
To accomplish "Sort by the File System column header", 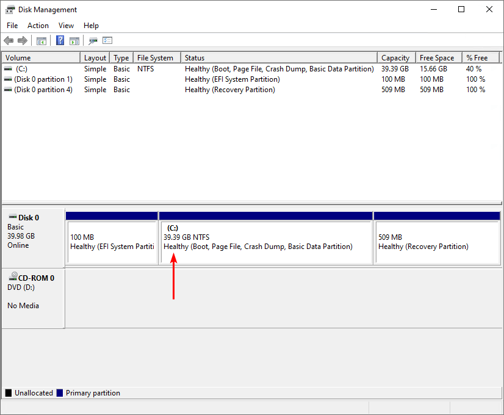I will tap(157, 58).
